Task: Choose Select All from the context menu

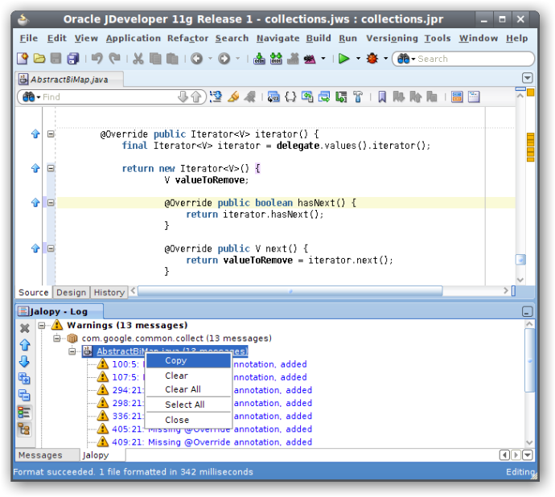Action: click(x=188, y=405)
